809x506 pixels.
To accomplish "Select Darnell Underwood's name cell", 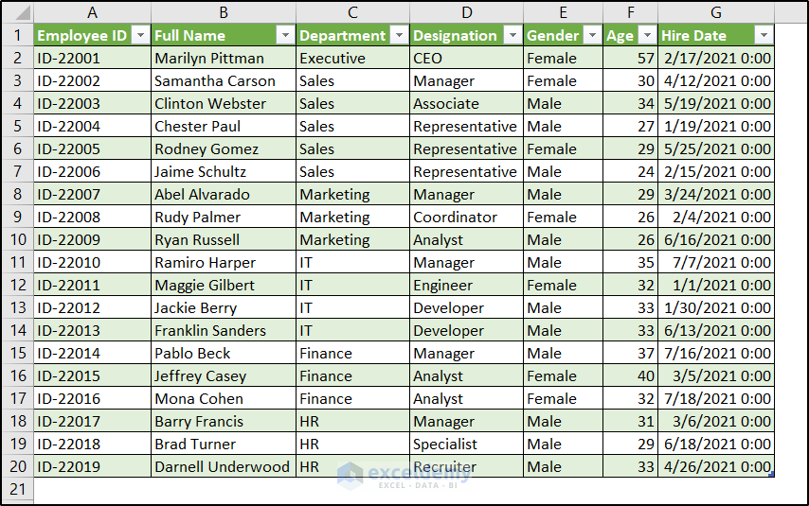I will (223, 466).
